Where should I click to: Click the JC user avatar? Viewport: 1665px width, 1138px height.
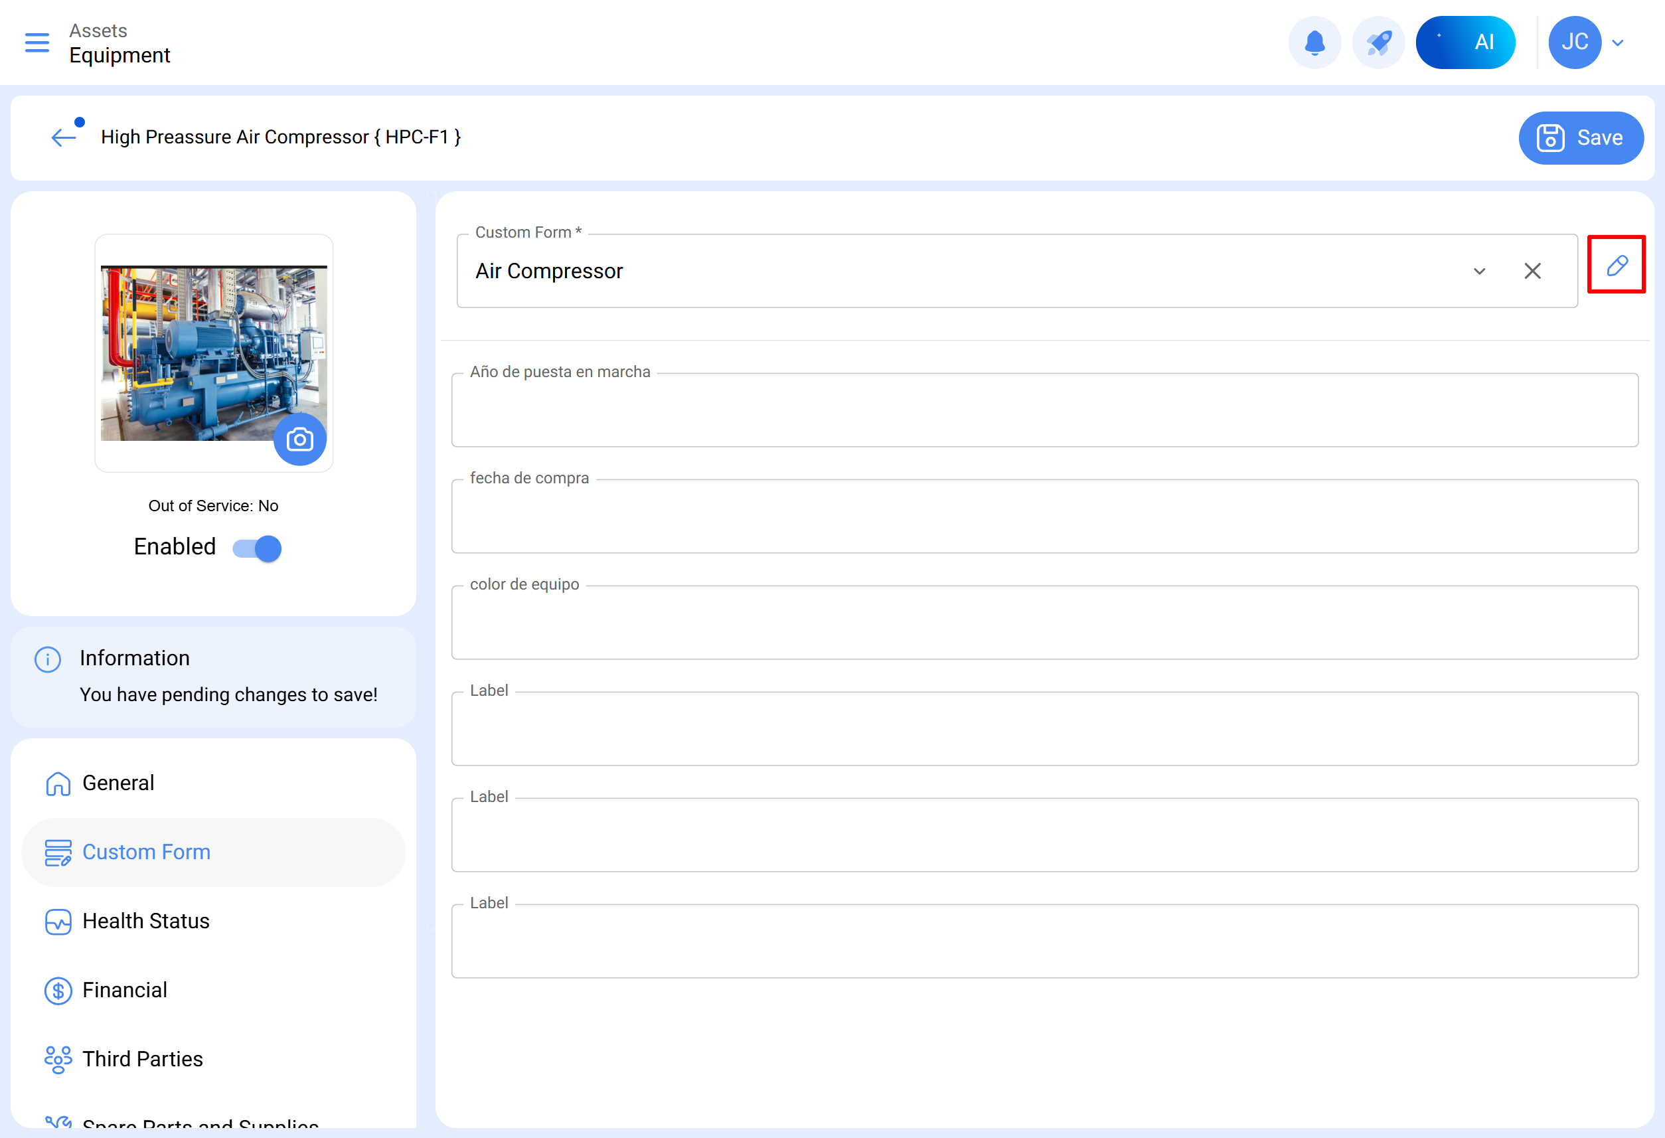pos(1574,42)
